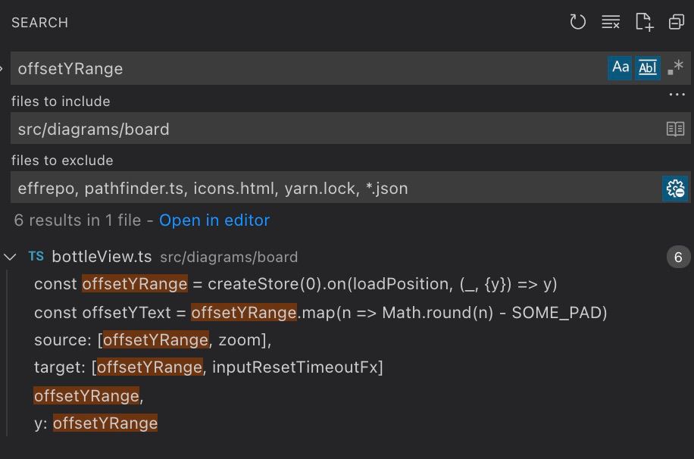Toggle Match Whole Word option
This screenshot has width=694, height=459.
(647, 67)
